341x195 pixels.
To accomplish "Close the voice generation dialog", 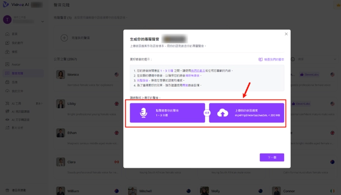I will tap(286, 34).
